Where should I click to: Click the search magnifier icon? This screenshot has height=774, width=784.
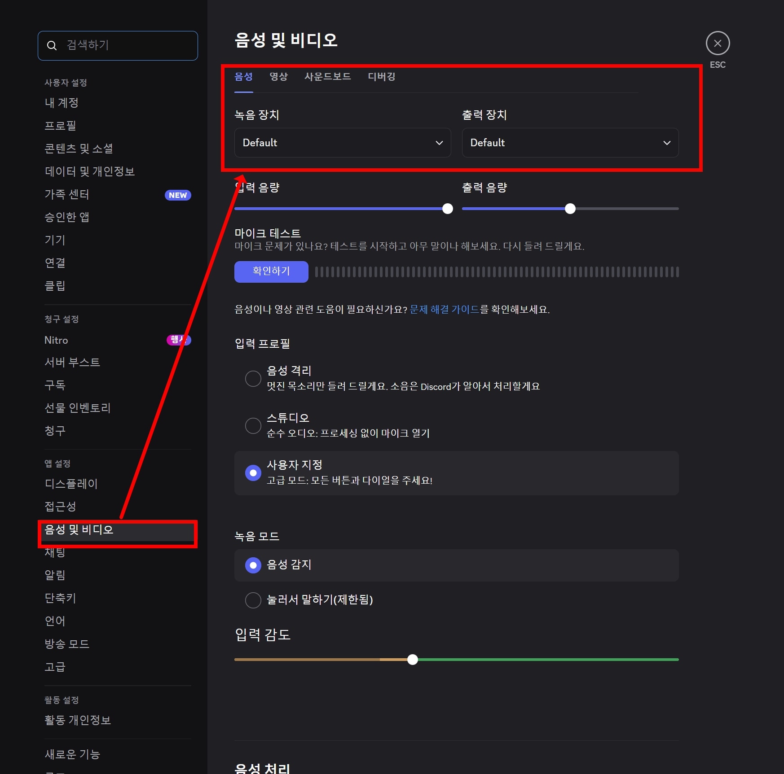click(52, 45)
